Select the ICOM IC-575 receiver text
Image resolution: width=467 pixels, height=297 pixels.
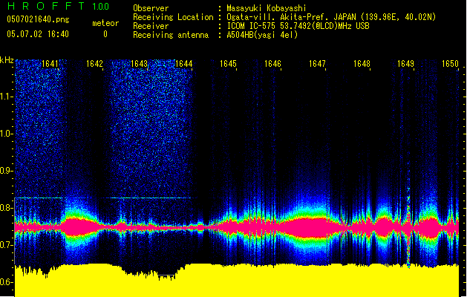[x=298, y=26]
